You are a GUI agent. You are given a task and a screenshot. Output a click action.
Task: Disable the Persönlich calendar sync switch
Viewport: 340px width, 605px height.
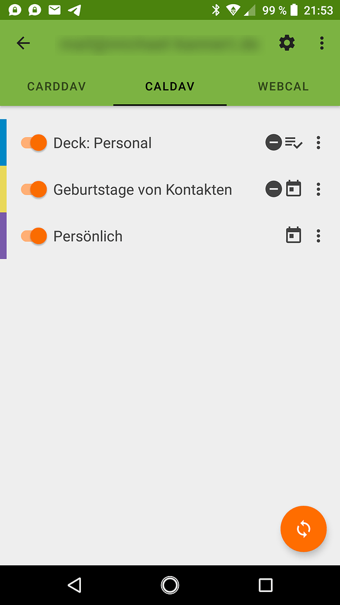34,236
